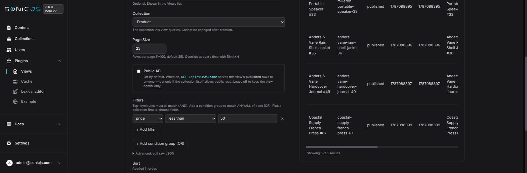Click Anders & Vane Hardcover Journal #49 title
This screenshot has width=527, height=173.
pos(319,84)
